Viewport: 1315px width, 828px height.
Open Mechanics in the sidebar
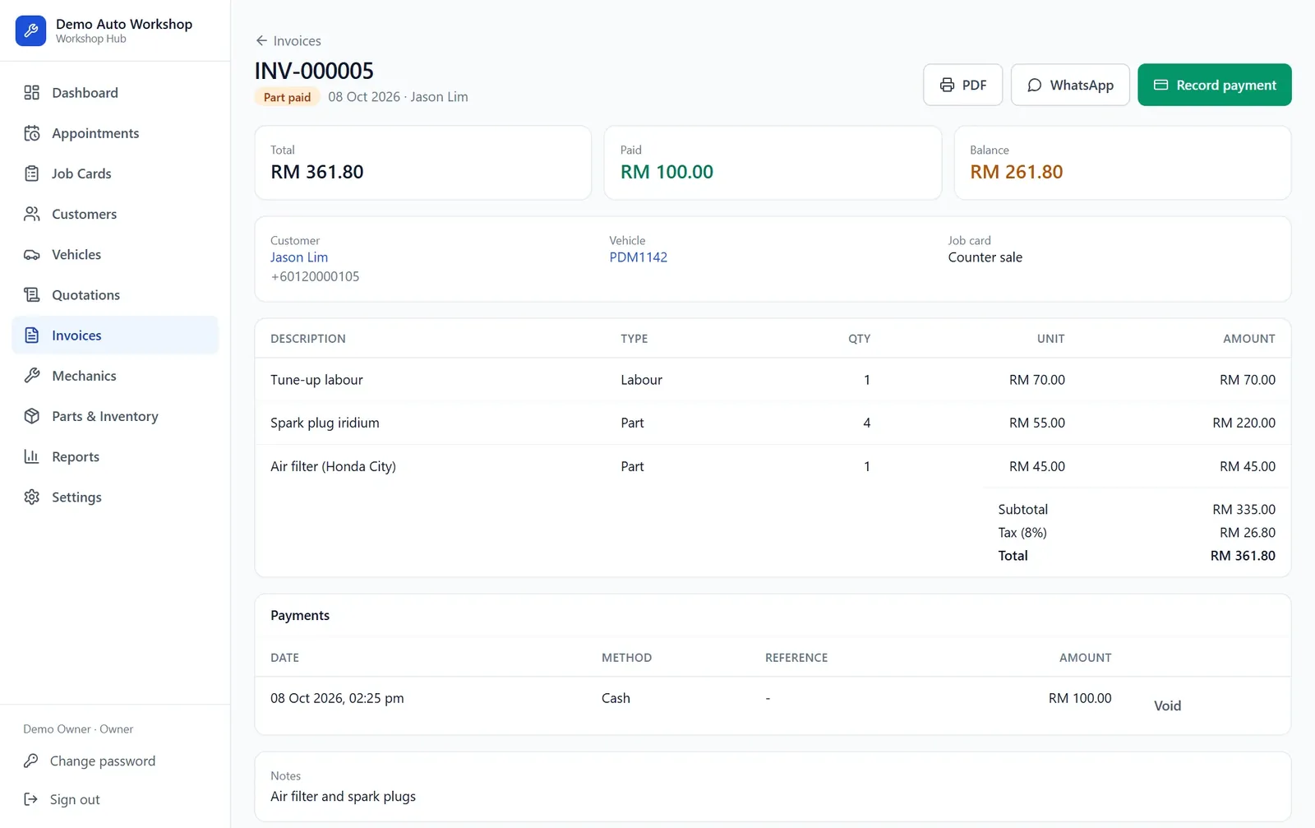[x=115, y=376]
